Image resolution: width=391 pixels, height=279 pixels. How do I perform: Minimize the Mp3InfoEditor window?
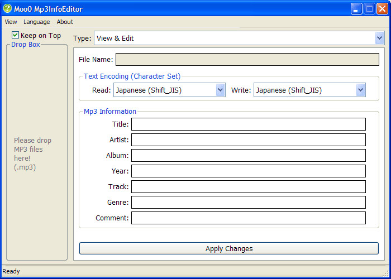tap(356, 9)
